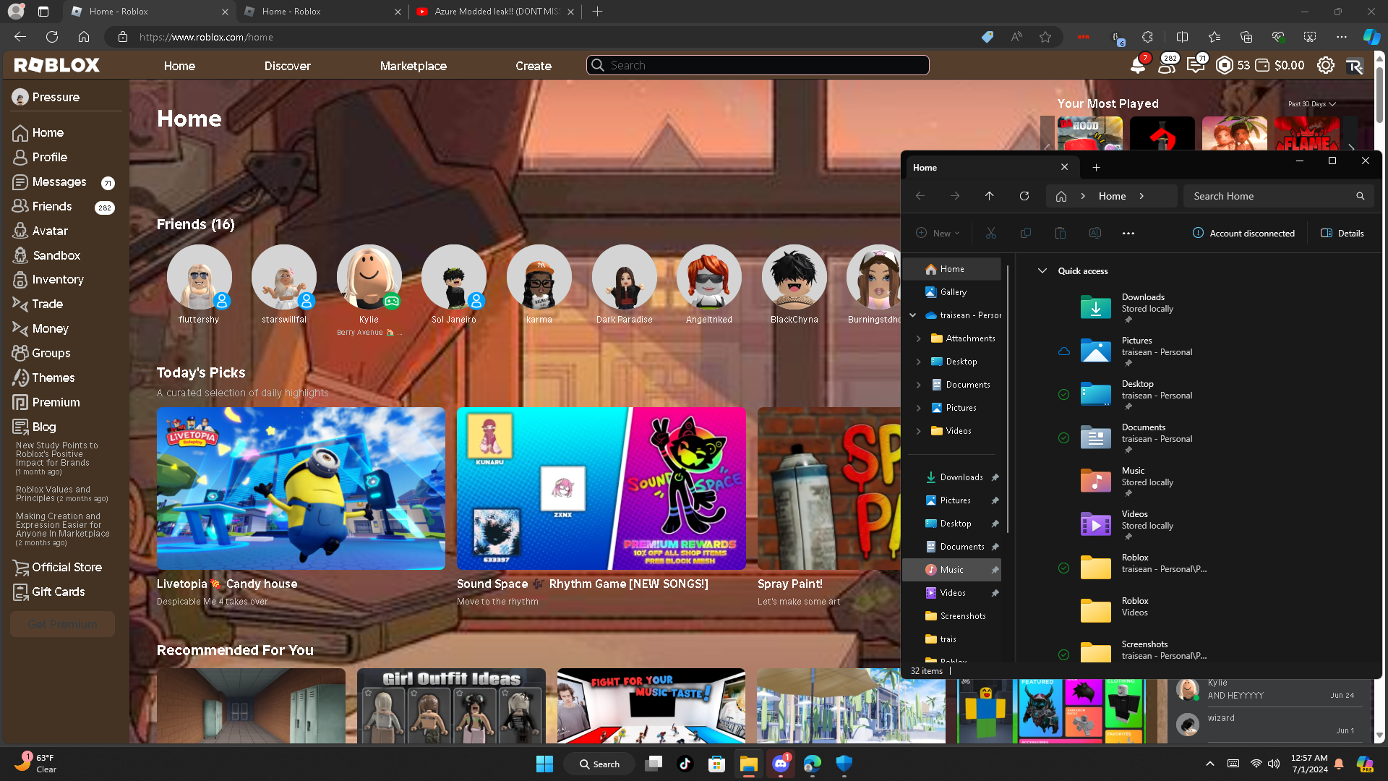Open Inventory in Roblox sidebar
Viewport: 1388px width, 781px height.
click(x=57, y=280)
